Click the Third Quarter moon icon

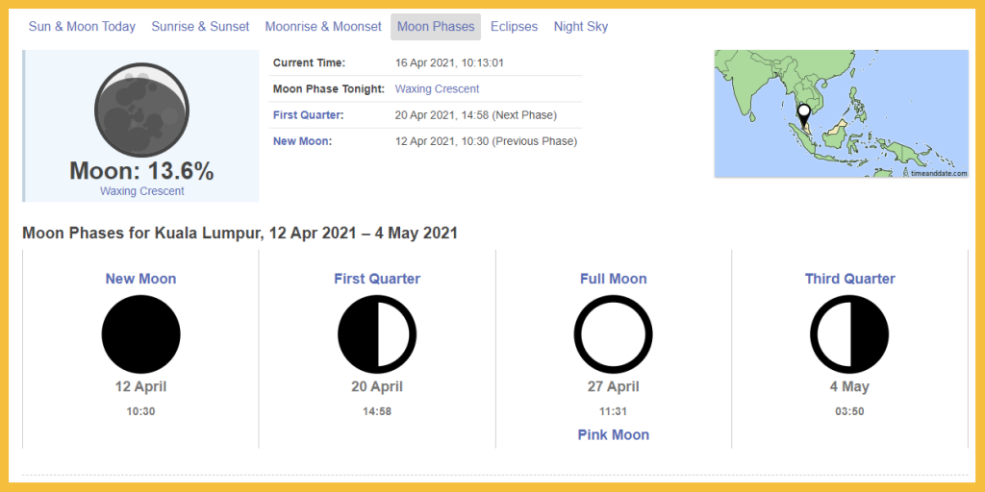pyautogui.click(x=849, y=334)
